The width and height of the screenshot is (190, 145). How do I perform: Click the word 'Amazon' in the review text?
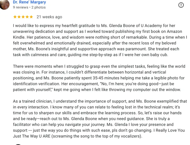click(x=175, y=31)
